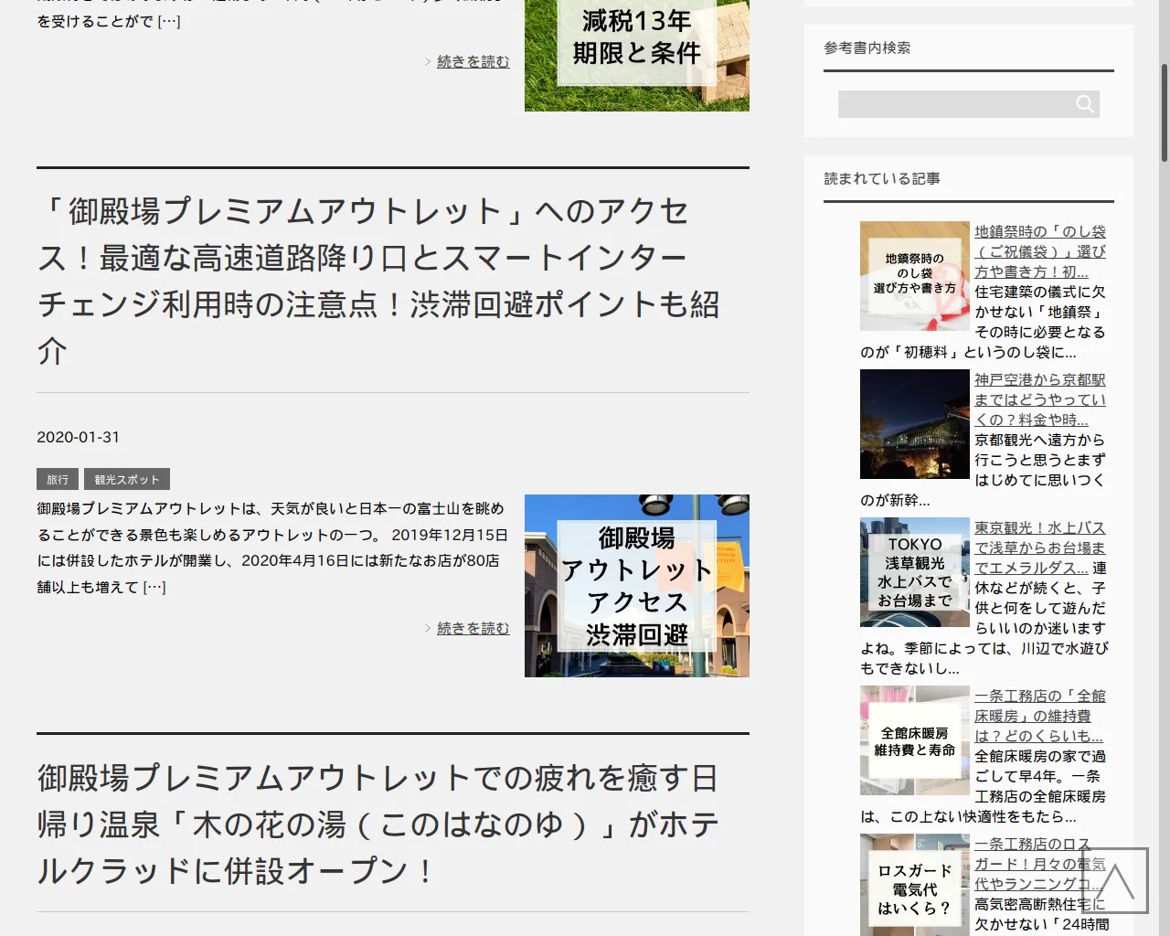The image size is (1170, 936).
Task: Open the ロスガード 電気代はいくら sidebar thumbnail
Action: click(915, 885)
